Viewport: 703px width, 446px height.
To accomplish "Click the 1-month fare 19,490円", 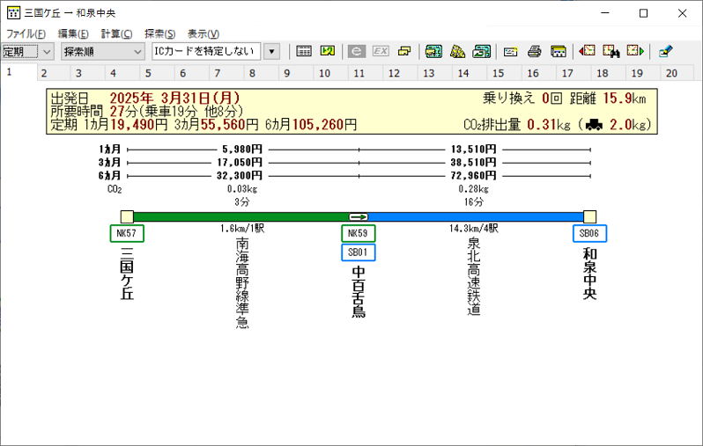I will (x=139, y=125).
